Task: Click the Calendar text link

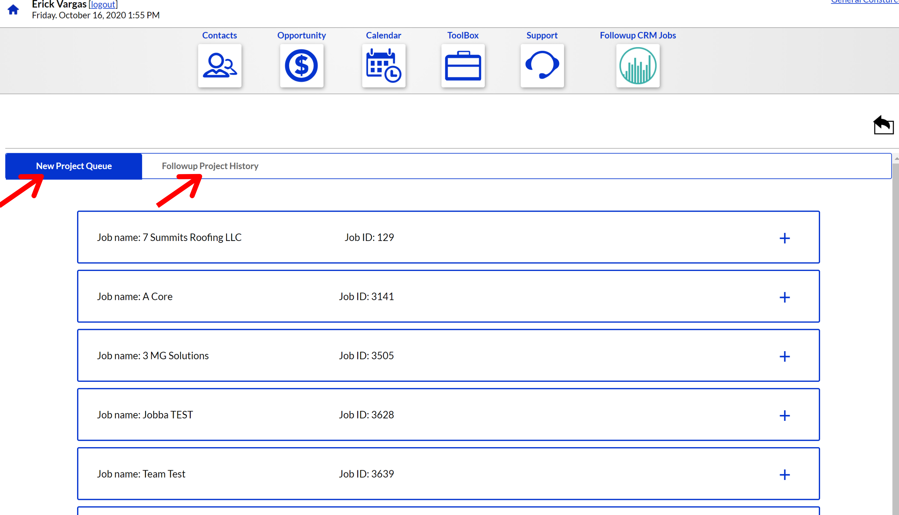Action: (x=383, y=35)
